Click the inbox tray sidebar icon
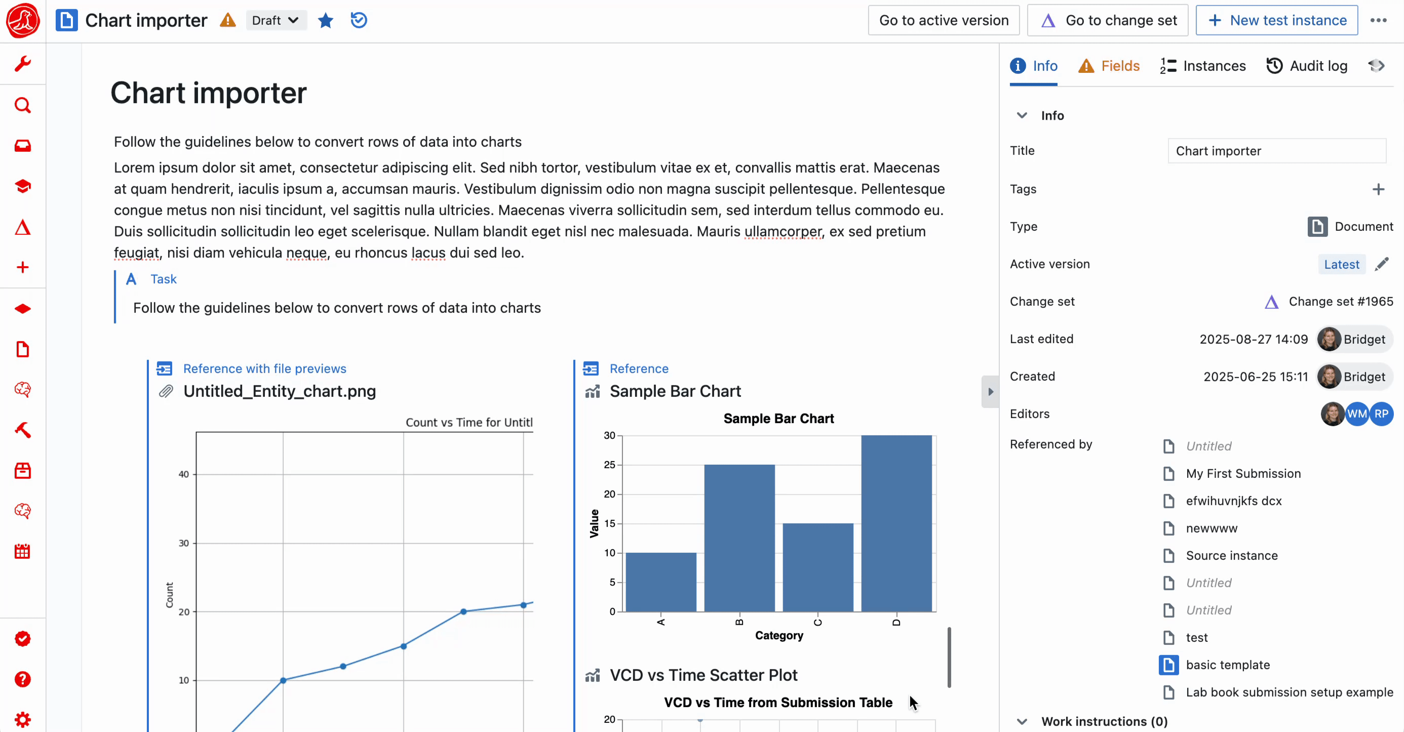This screenshot has height=732, width=1404. point(22,146)
